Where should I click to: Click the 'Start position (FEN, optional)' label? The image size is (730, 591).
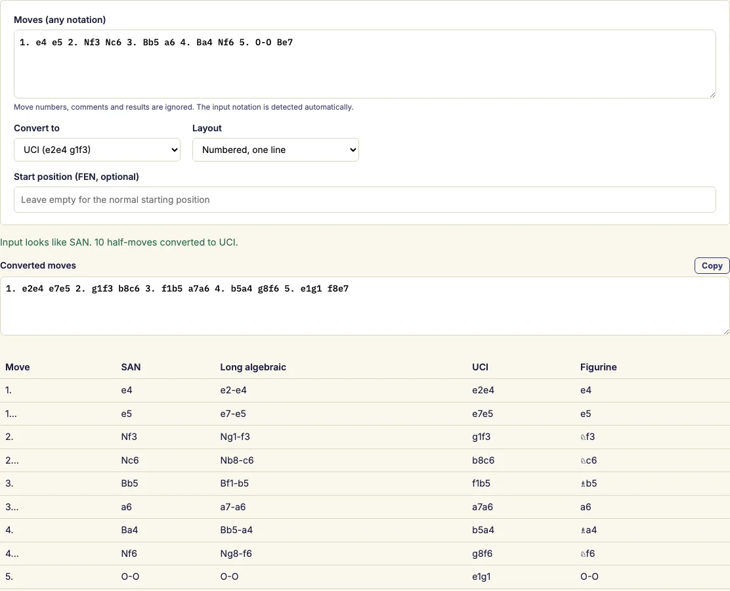point(76,177)
